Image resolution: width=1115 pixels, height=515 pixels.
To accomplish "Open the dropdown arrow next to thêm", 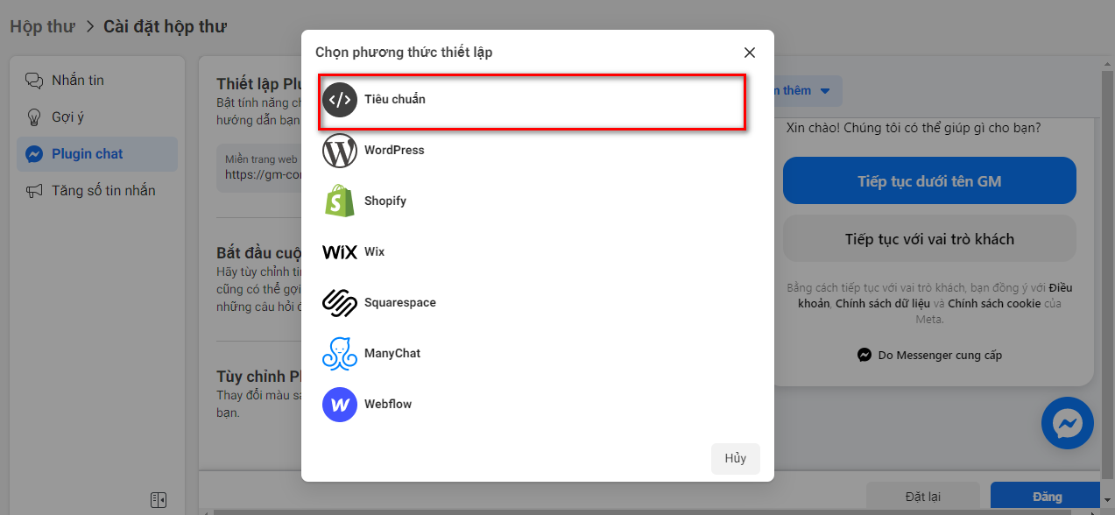I will point(824,91).
